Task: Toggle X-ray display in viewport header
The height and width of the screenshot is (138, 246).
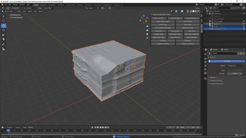Action: (x=188, y=11)
